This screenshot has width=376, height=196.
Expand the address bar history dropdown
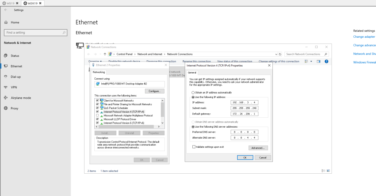276,54
